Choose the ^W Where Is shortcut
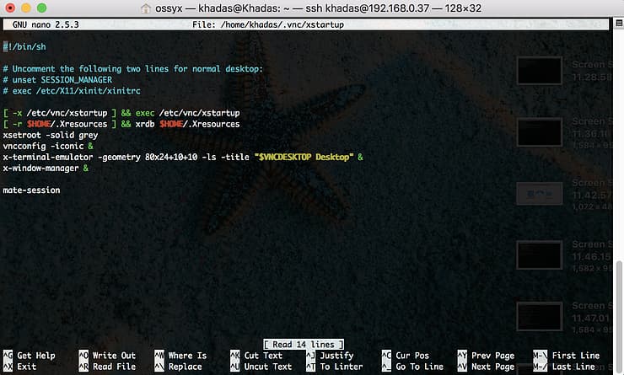Screen dimensions: 624x375 tap(180, 356)
